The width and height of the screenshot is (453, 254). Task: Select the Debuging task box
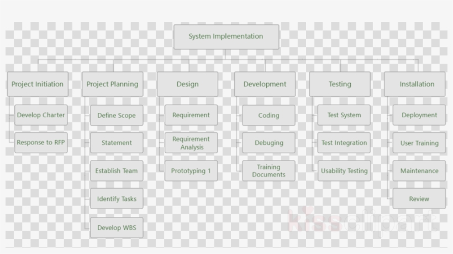(x=268, y=143)
